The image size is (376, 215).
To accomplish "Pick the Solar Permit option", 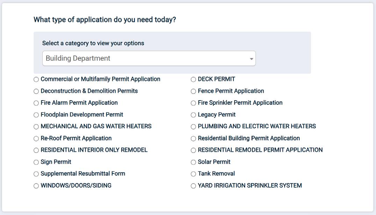I will [194, 162].
